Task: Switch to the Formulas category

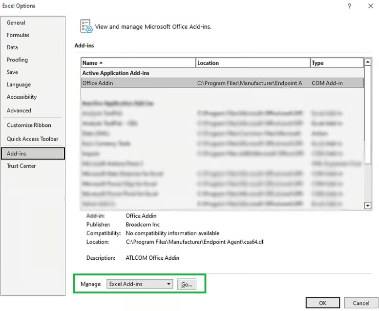Action: click(18, 35)
